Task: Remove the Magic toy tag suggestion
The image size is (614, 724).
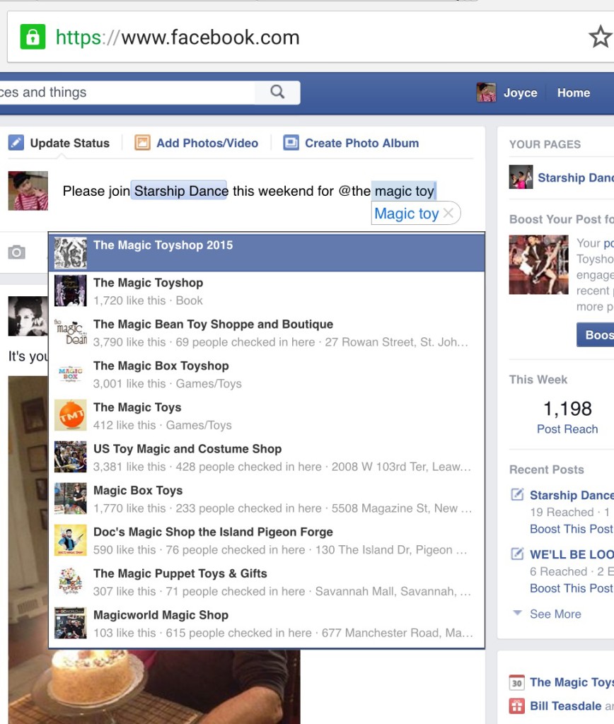Action: 448,214
